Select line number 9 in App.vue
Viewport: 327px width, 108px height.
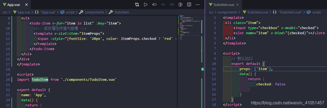(9, 23)
